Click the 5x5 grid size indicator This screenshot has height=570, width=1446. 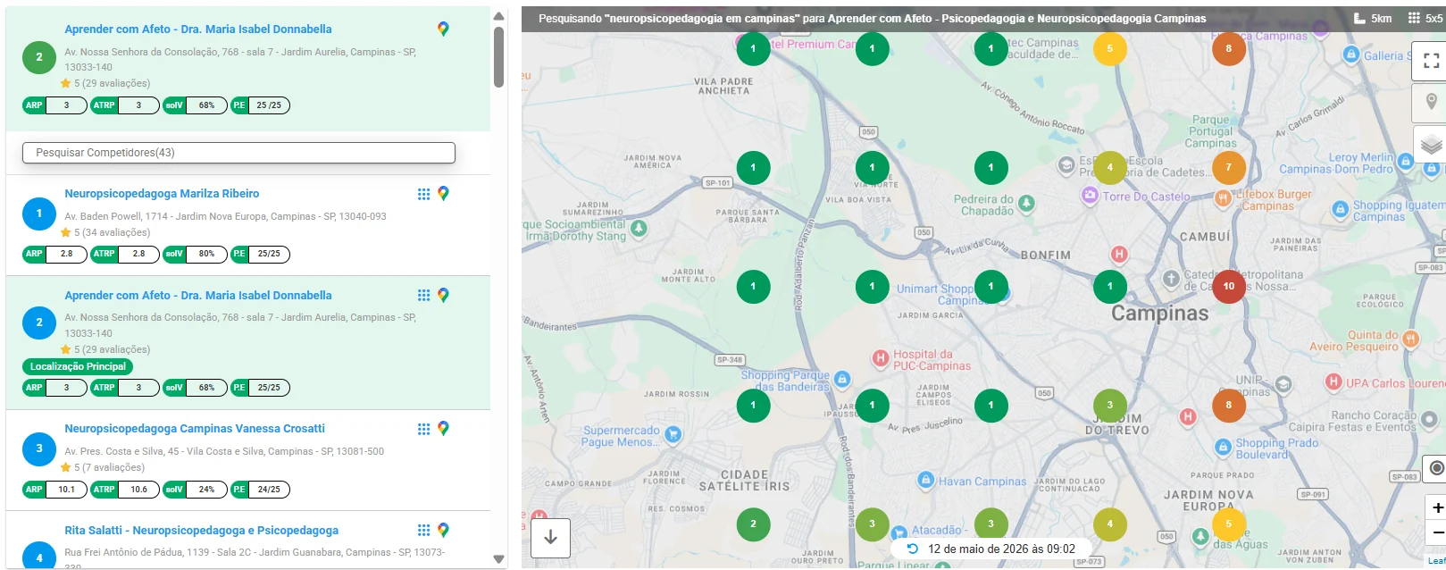click(1425, 18)
